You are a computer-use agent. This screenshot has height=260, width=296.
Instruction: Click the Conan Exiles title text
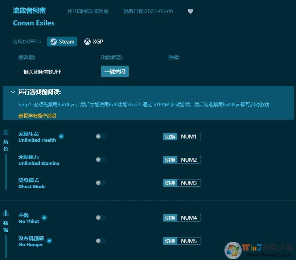click(34, 23)
